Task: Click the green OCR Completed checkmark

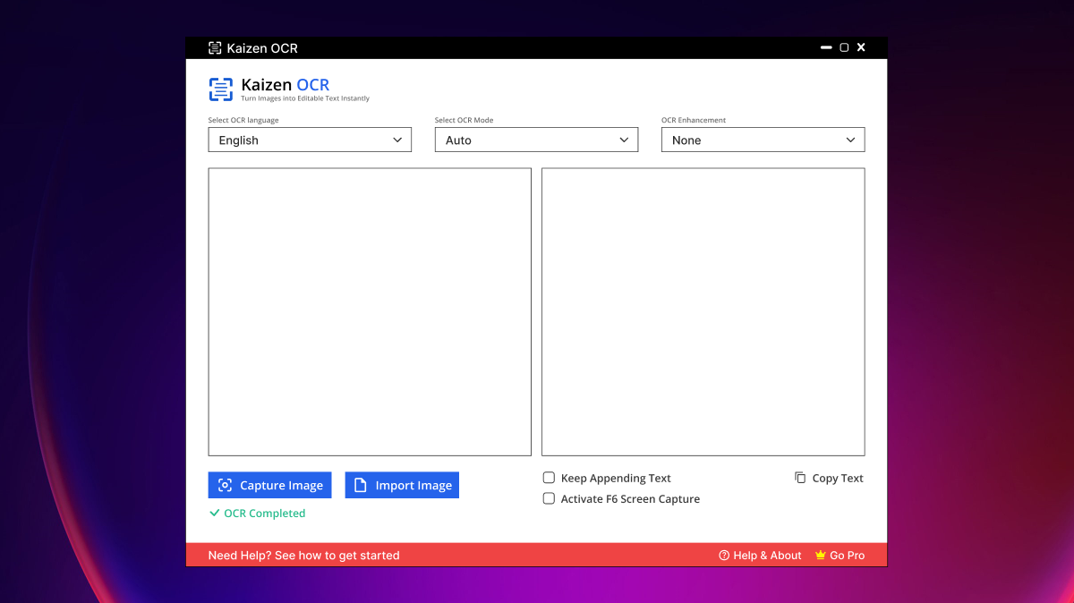Action: pyautogui.click(x=214, y=514)
